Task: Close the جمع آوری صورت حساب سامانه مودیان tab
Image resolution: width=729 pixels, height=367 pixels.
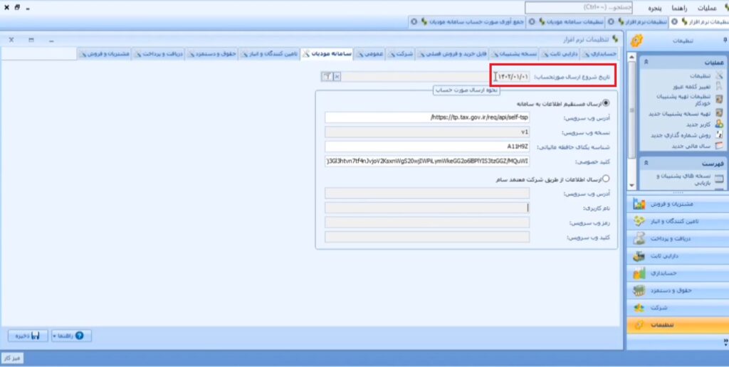Action: click(x=414, y=22)
